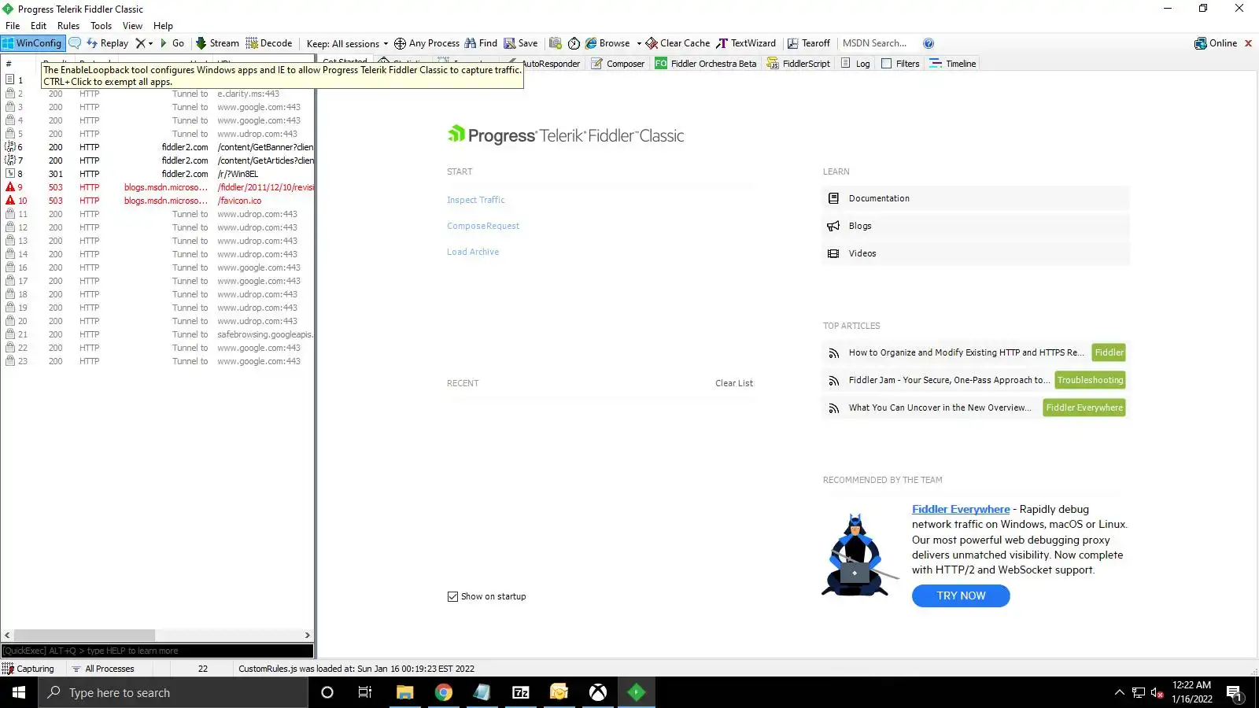Click the sessions list right scroll arrow
Screen dimensions: 1259x708
pos(308,635)
